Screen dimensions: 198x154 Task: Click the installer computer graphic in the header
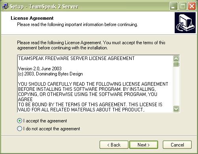tap(185, 23)
